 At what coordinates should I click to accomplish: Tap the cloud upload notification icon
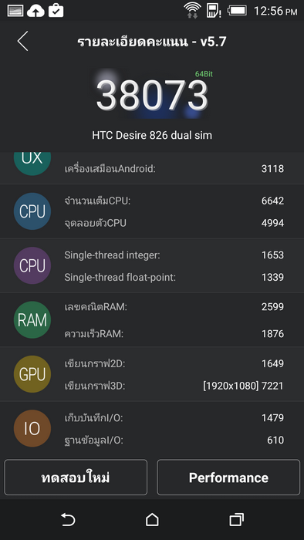(x=35, y=11)
